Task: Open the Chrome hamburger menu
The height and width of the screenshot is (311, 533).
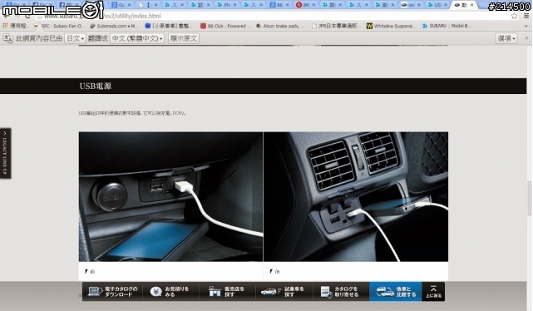Action: (x=526, y=16)
